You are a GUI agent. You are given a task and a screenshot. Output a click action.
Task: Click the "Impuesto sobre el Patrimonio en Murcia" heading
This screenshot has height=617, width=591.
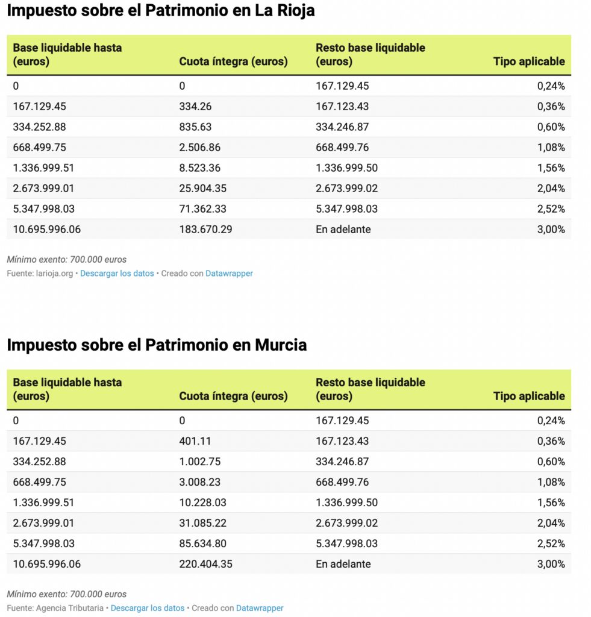pos(157,345)
